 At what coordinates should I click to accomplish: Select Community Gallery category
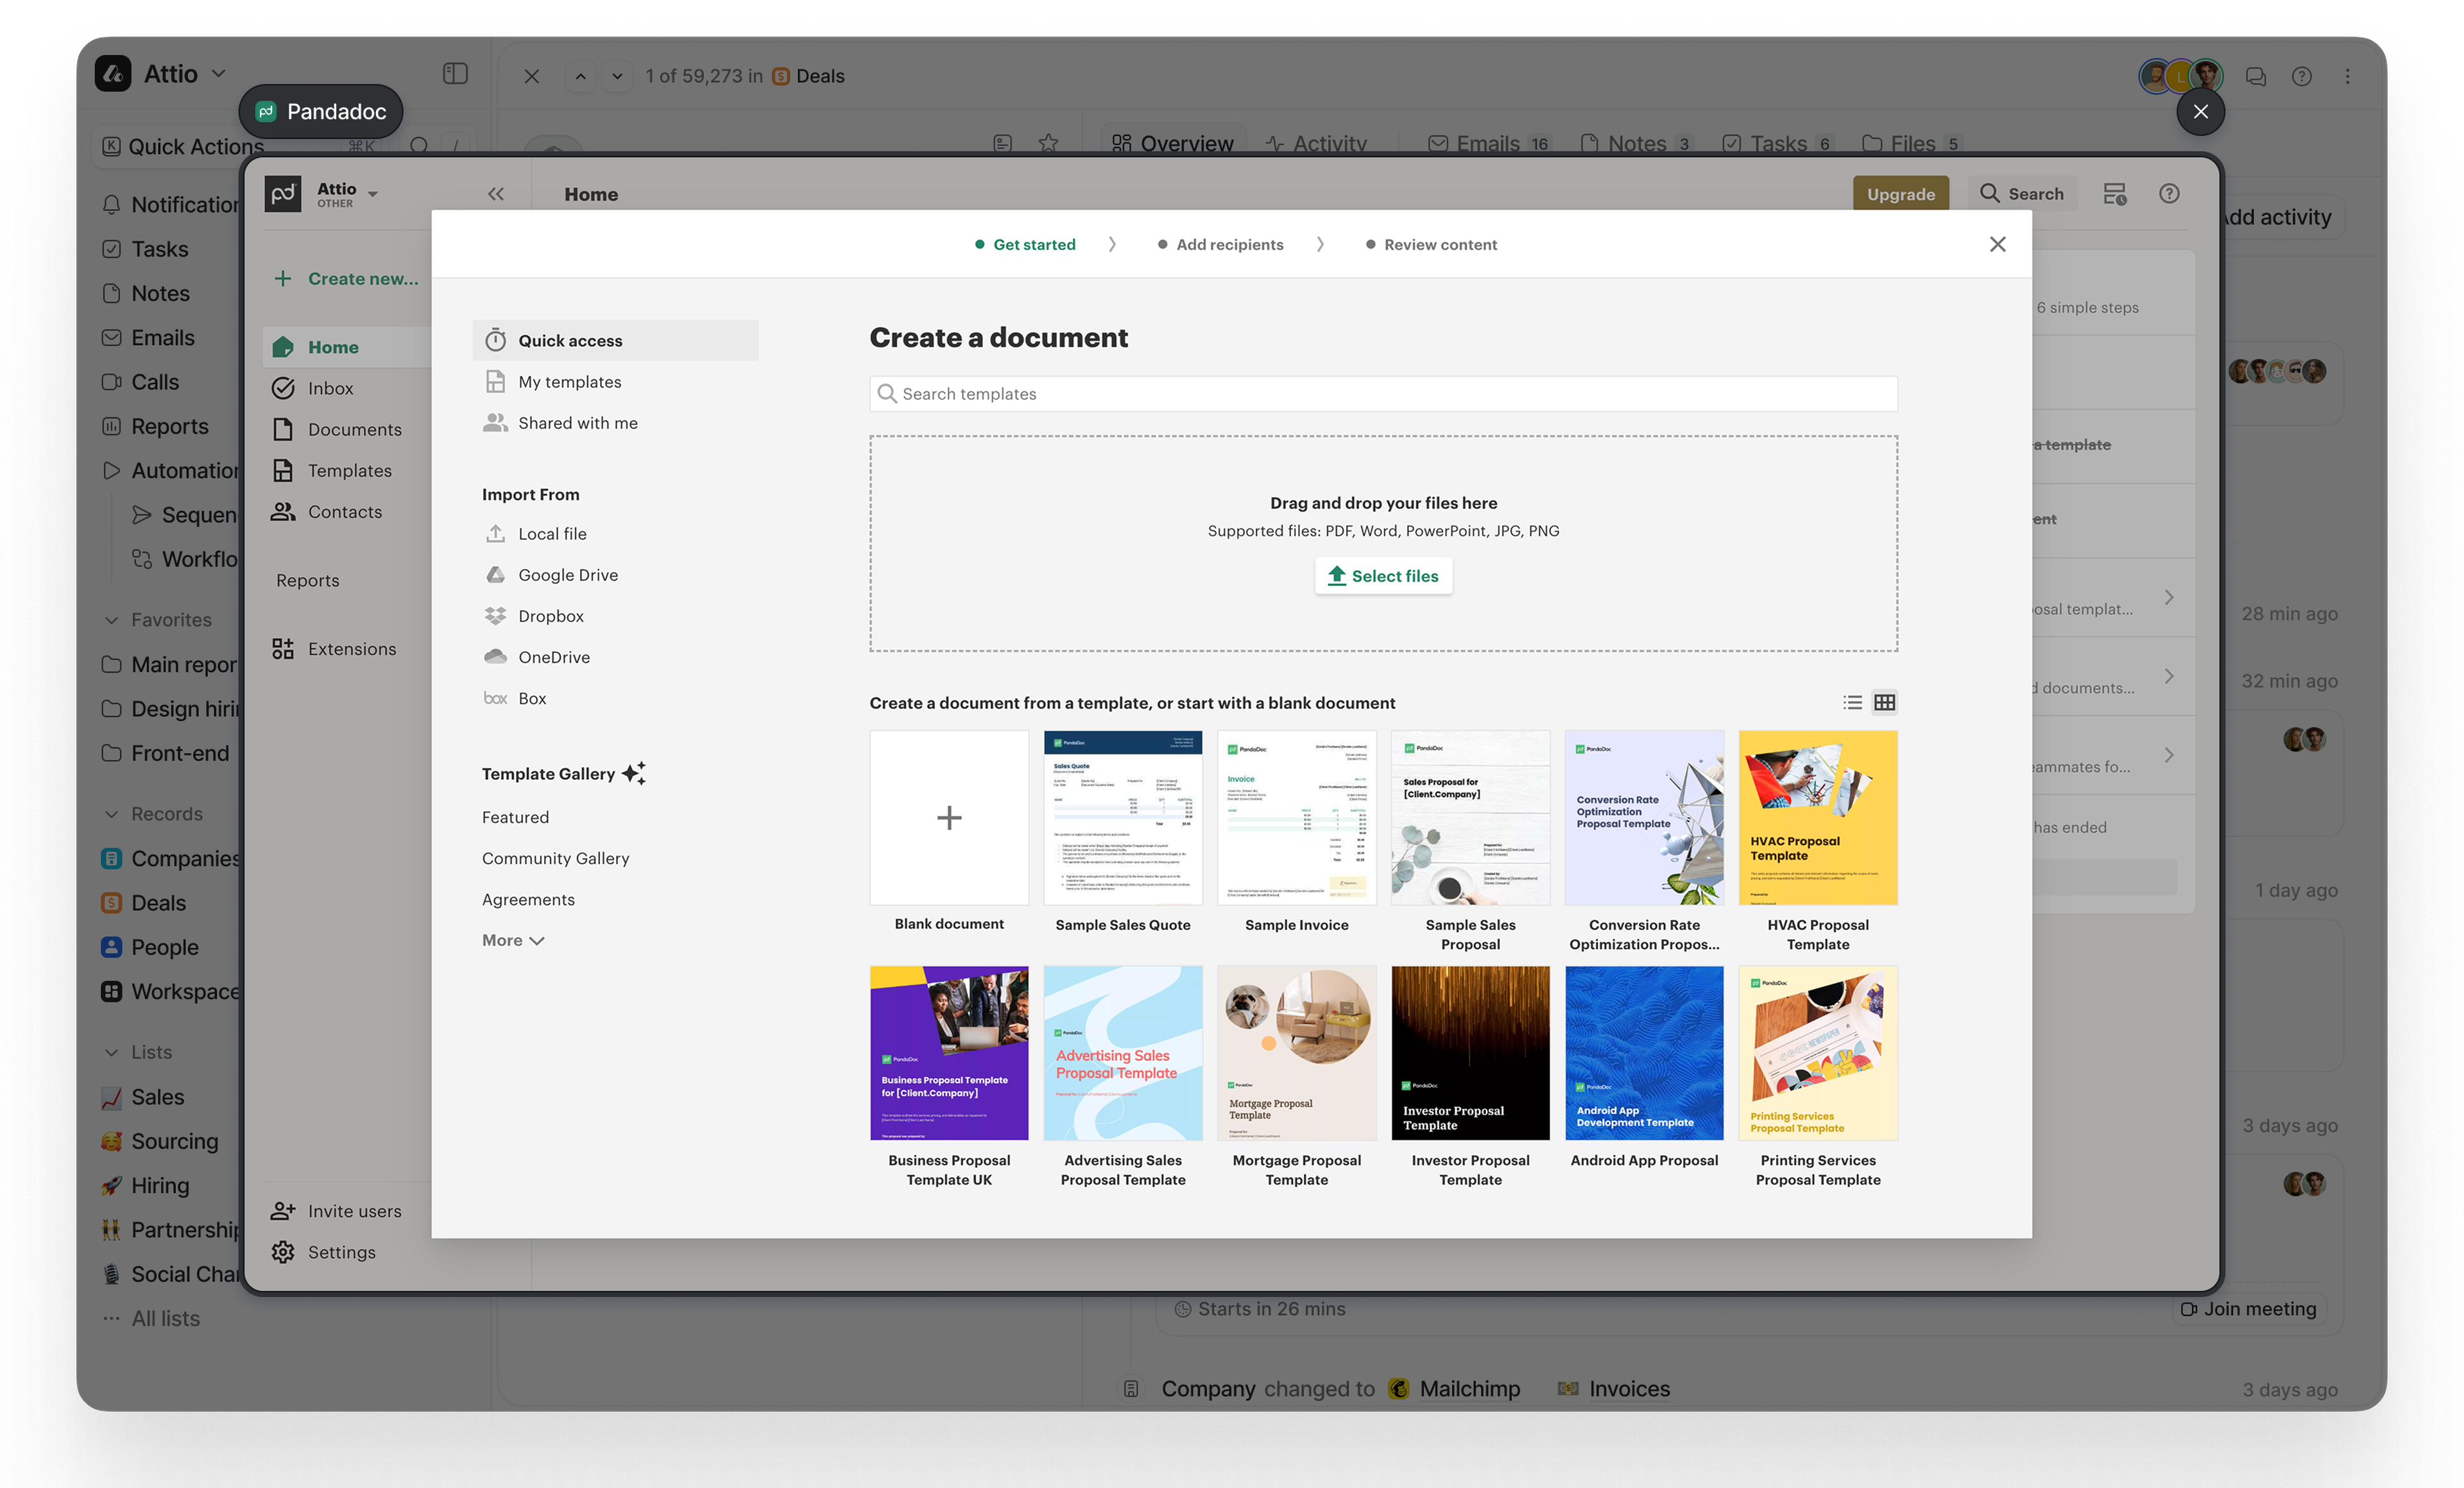(x=555, y=858)
